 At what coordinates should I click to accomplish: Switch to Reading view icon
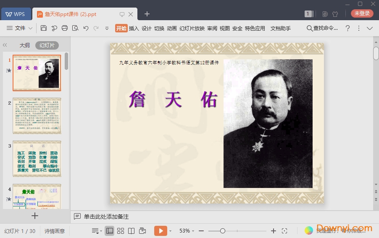pyautogui.click(x=131, y=231)
